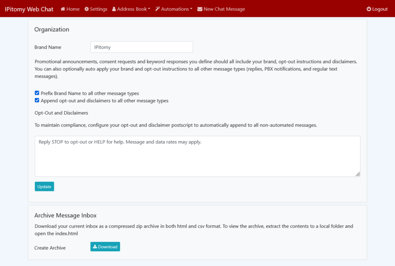The height and width of the screenshot is (266, 395).
Task: Click the Settings gear icon
Action: coord(87,9)
